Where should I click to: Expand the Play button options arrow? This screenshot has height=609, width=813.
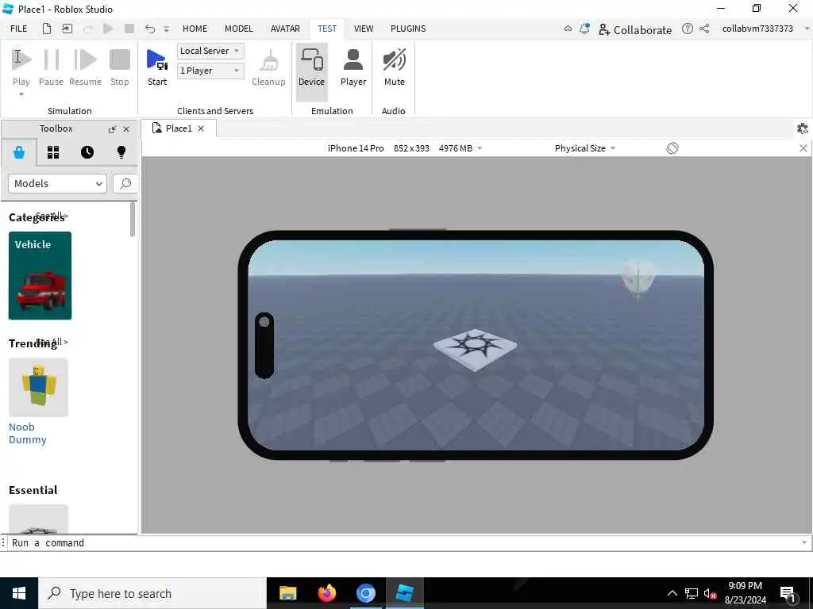21,94
